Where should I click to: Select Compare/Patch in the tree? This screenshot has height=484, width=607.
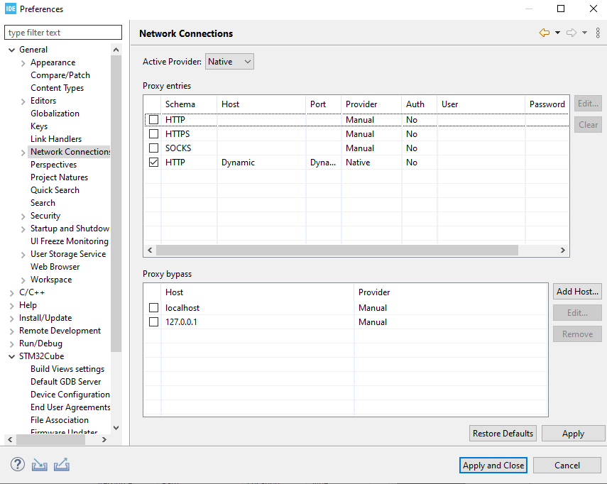click(x=60, y=75)
